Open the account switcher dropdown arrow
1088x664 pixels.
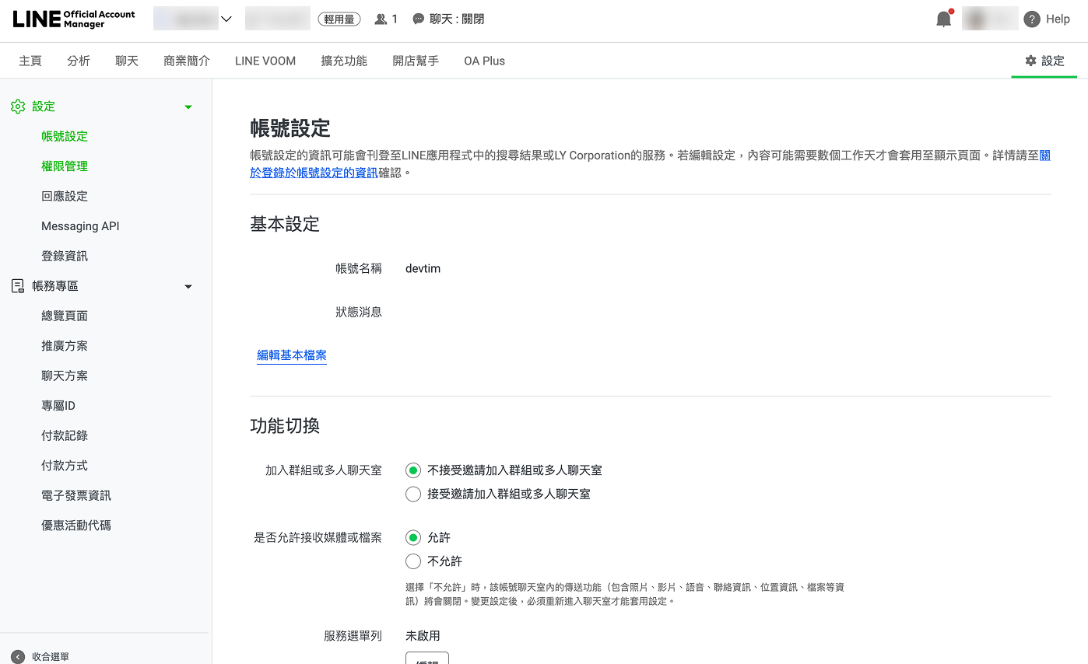point(226,19)
